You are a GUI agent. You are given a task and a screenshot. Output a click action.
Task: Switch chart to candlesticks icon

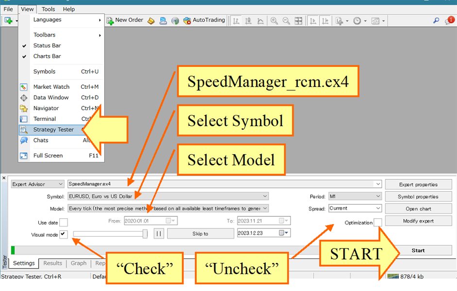(x=248, y=21)
